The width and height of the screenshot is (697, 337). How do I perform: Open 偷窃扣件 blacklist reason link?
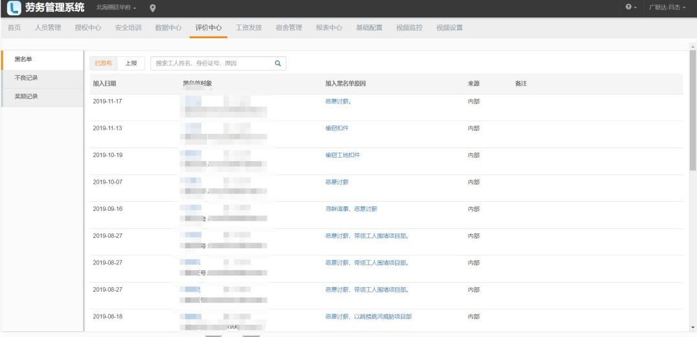click(337, 128)
